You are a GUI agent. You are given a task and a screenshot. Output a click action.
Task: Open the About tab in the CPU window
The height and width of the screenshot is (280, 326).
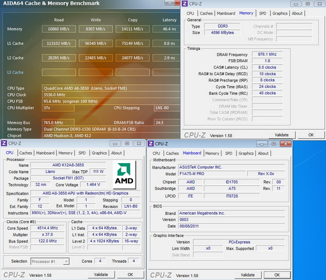pos(116,153)
